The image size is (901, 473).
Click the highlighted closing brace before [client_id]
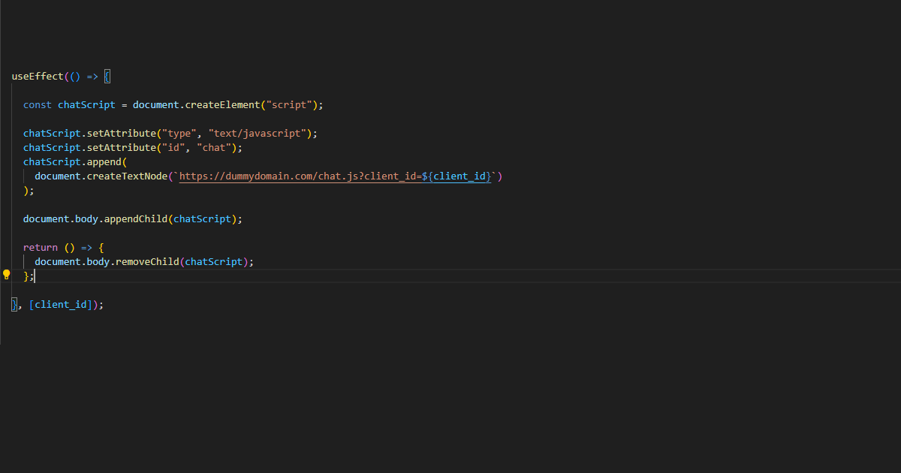tap(14, 304)
